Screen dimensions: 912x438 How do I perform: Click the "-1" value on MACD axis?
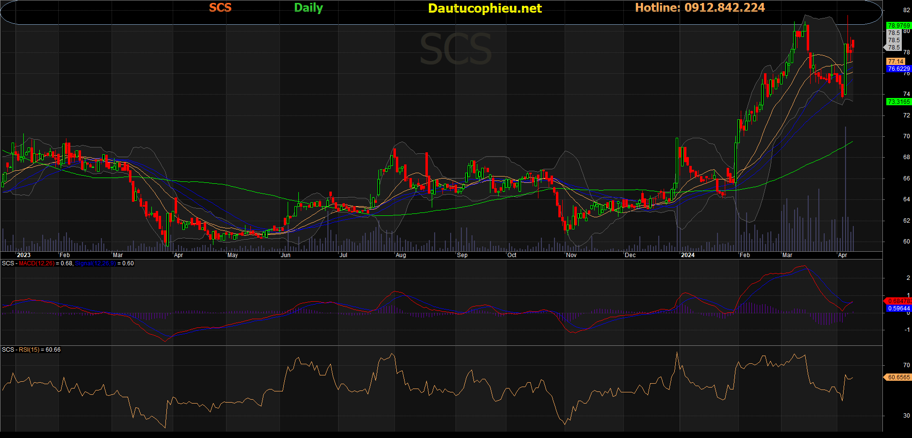pyautogui.click(x=907, y=330)
